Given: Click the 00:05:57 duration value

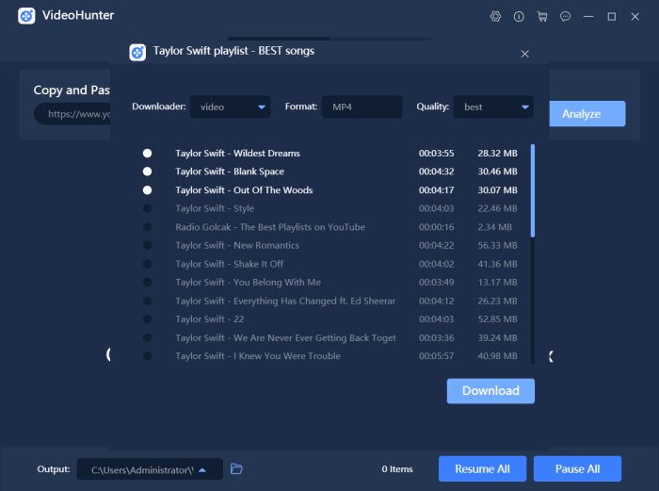Looking at the screenshot, I should tap(436, 356).
